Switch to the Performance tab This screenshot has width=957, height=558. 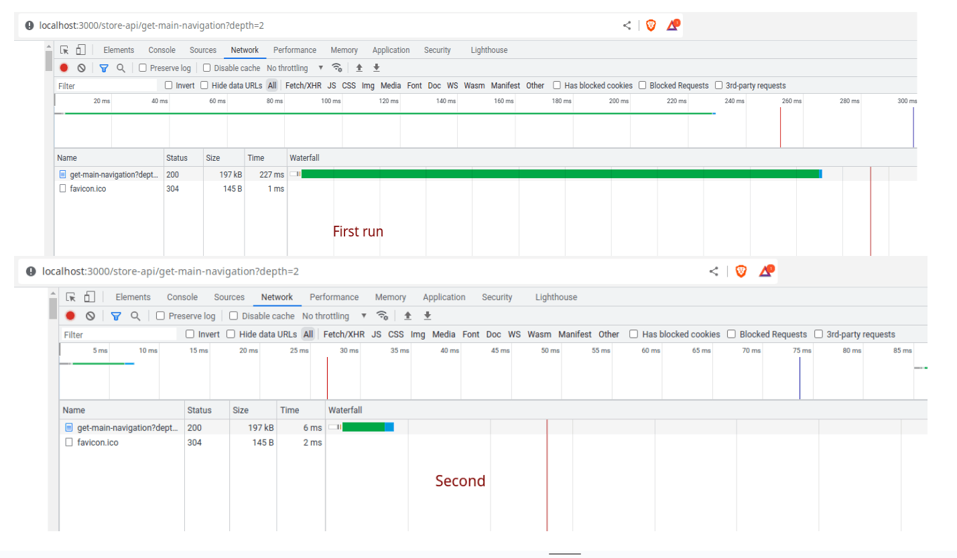pyautogui.click(x=295, y=50)
